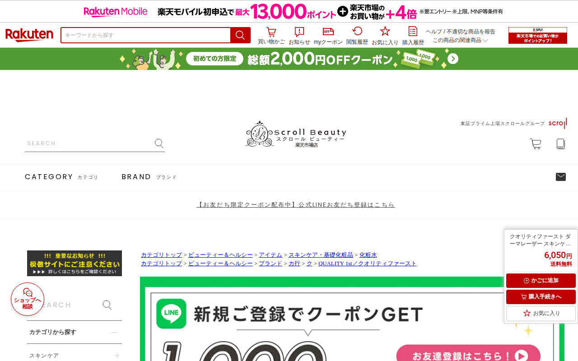This screenshot has height=361, width=578.
Task: Click the red Rakuten search magnifier button
Action: tap(240, 35)
